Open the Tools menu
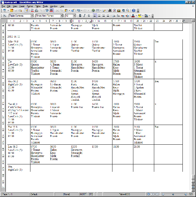Screen dimensions: 196x197 (45, 6)
